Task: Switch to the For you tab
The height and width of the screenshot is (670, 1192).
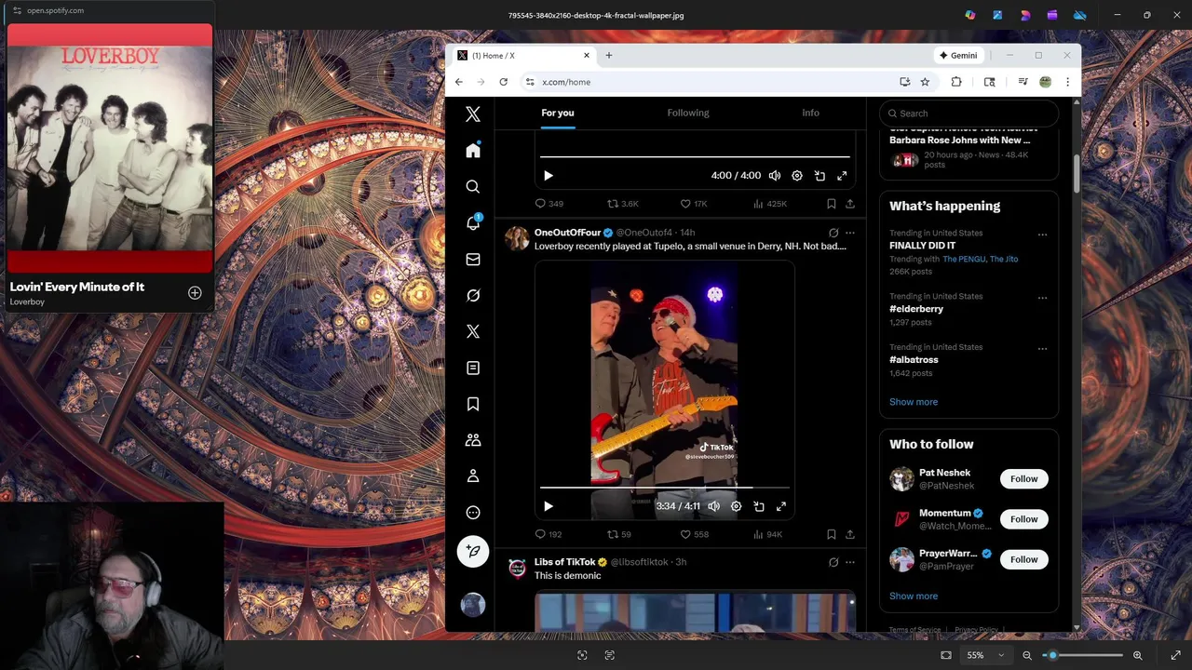Action: tap(558, 113)
